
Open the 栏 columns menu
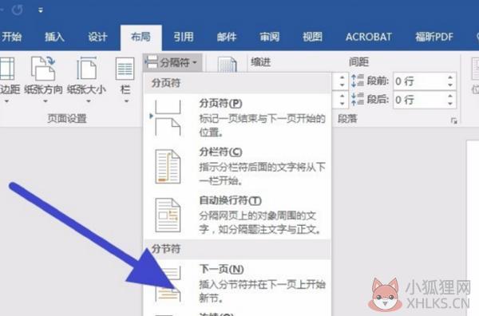(x=125, y=80)
